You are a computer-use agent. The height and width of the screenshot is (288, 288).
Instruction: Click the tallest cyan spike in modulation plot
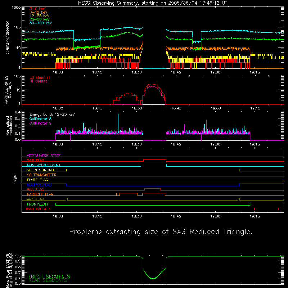pyautogui.click(x=118, y=123)
